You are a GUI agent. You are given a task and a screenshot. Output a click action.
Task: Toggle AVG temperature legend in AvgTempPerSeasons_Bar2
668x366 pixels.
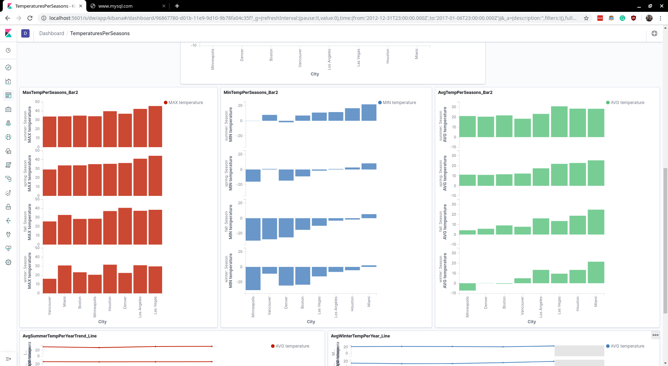625,103
